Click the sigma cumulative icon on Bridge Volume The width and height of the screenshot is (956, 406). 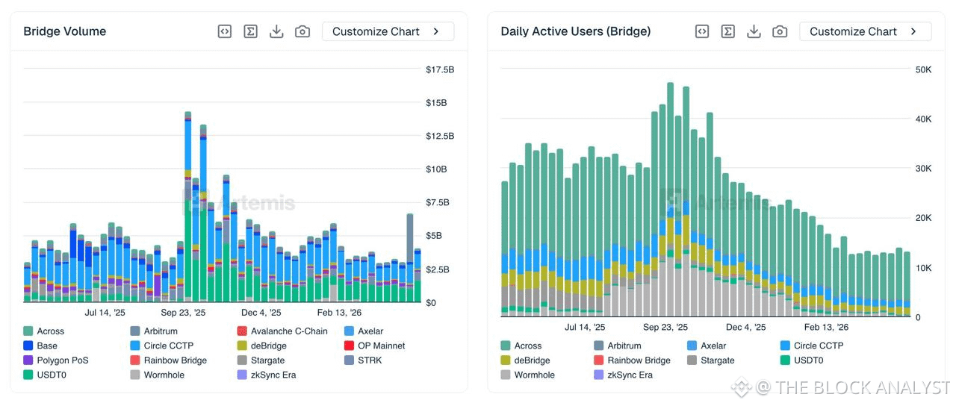point(250,31)
